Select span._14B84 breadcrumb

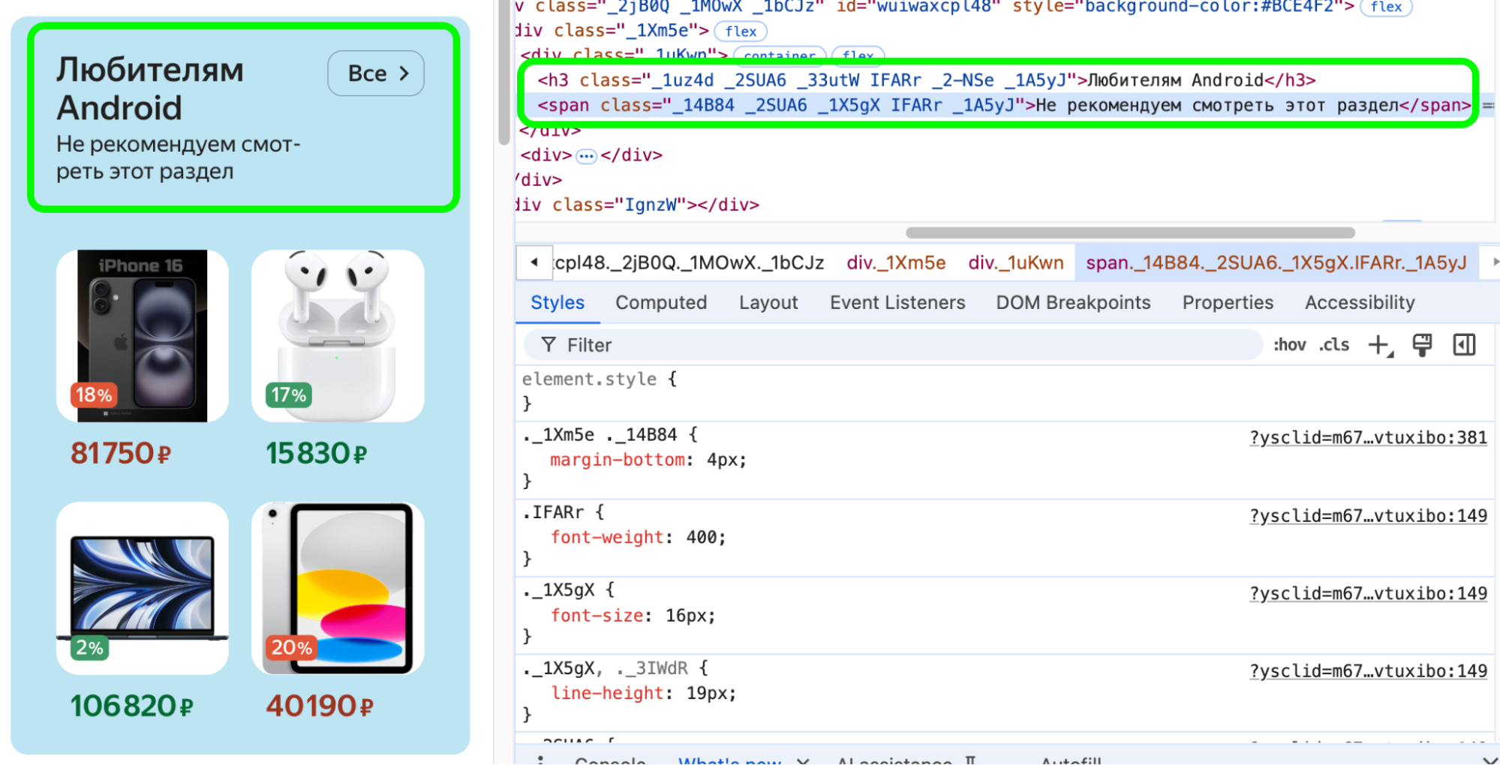(x=1276, y=262)
